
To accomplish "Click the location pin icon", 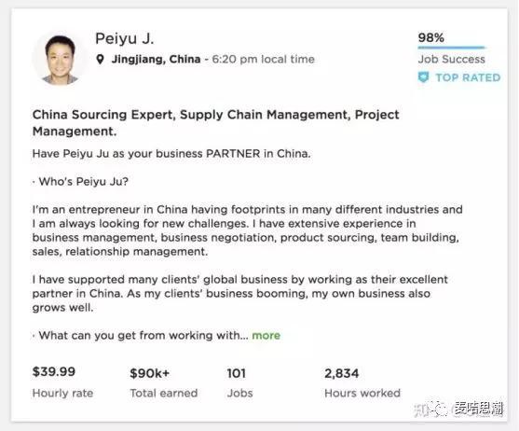I will [100, 60].
